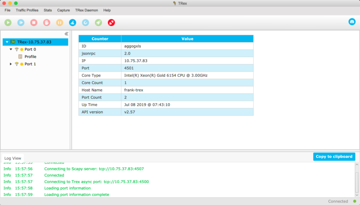Click the Profile sheet icon under Port 0
360x205 pixels.
20,57
